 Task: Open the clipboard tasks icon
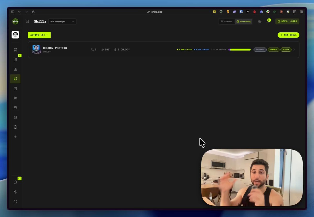pyautogui.click(x=15, y=89)
